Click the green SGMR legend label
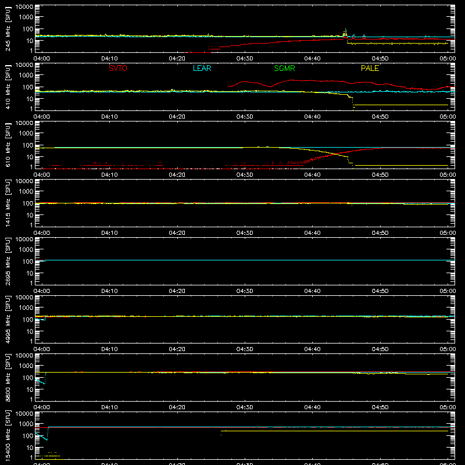This screenshot has width=465, height=465. (x=284, y=68)
